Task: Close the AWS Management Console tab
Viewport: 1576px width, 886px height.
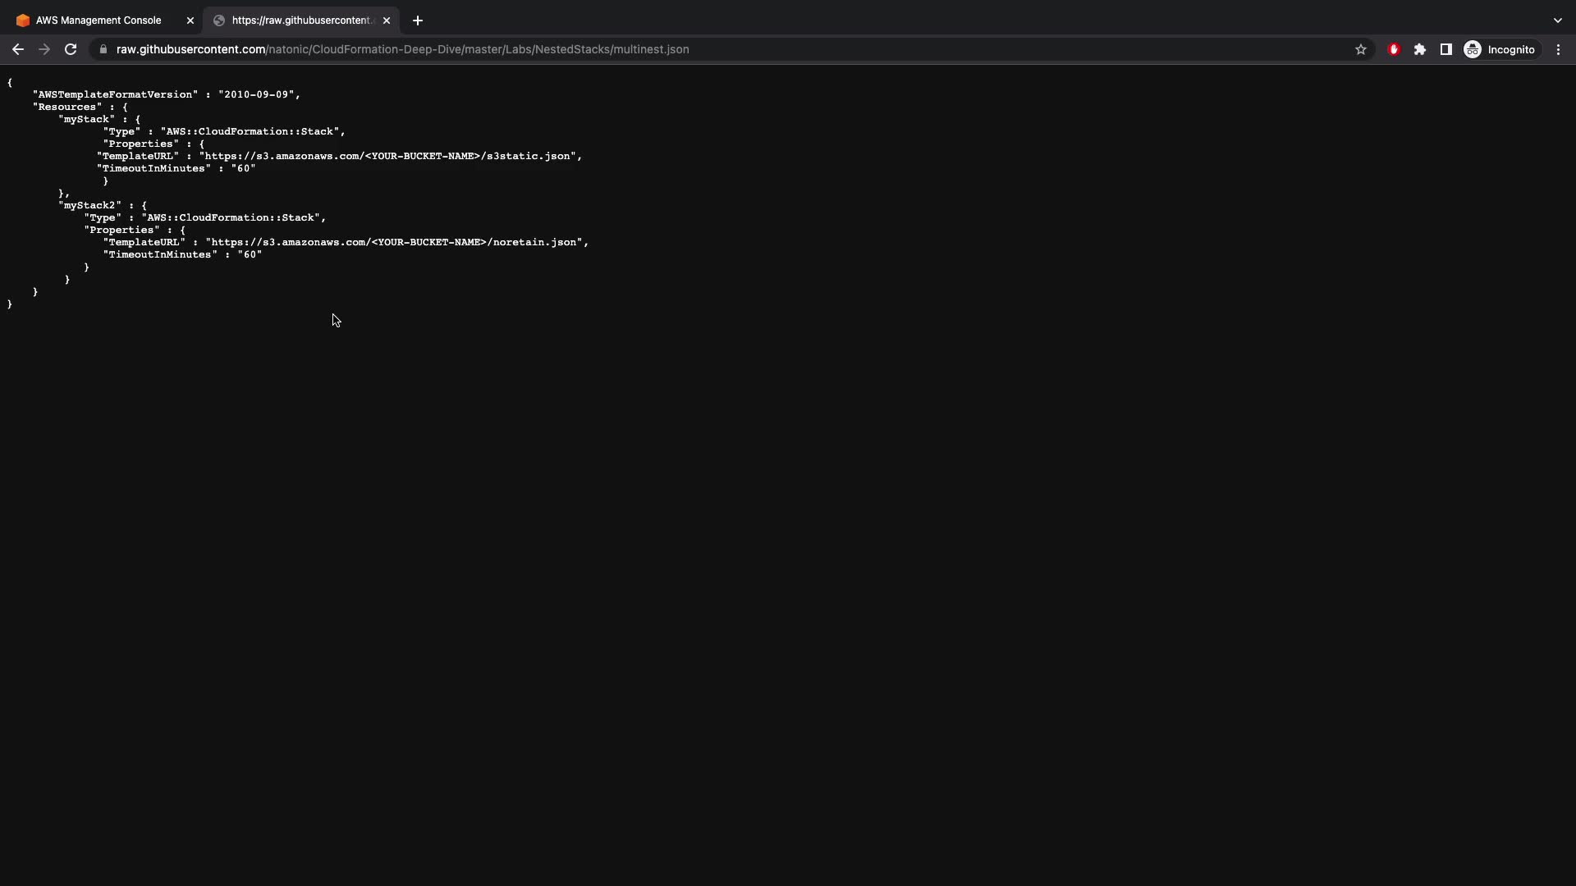Action: 190,21
